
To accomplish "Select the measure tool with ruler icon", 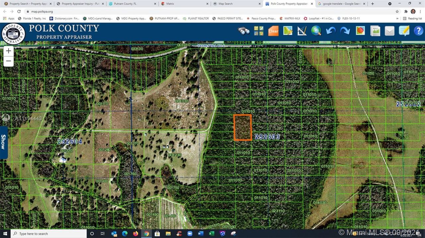I will click(x=302, y=31).
